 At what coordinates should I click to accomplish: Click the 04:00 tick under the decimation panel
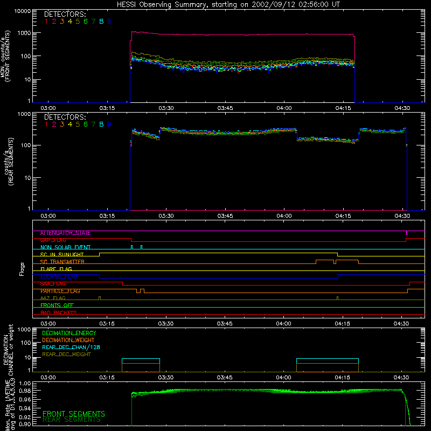[284, 378]
